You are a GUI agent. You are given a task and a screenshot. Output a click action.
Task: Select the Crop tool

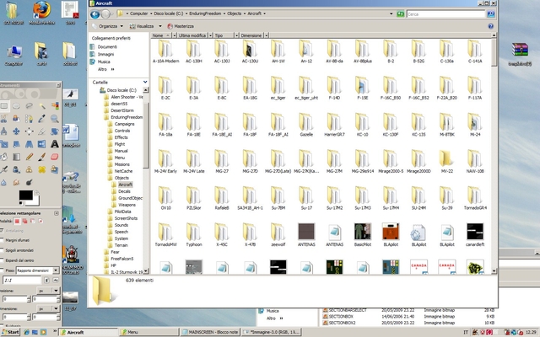click(42, 131)
